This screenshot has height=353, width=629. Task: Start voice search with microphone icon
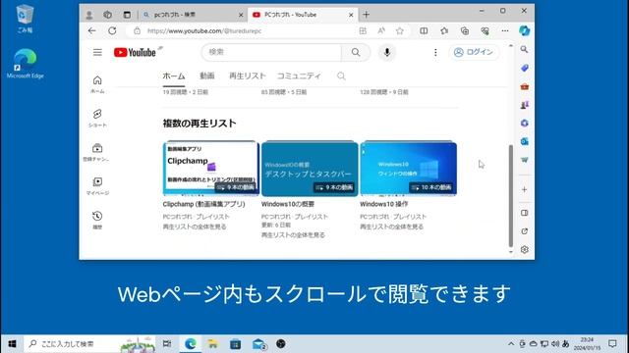click(386, 52)
